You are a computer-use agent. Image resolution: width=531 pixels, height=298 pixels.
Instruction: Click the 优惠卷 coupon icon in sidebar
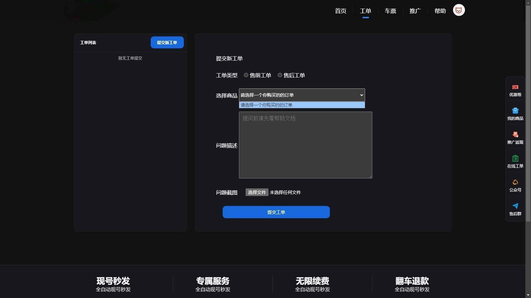tap(515, 87)
